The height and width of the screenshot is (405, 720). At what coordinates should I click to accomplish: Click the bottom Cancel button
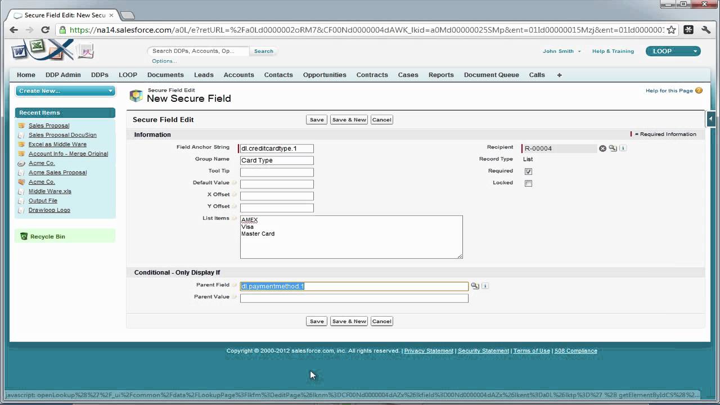[x=381, y=321]
